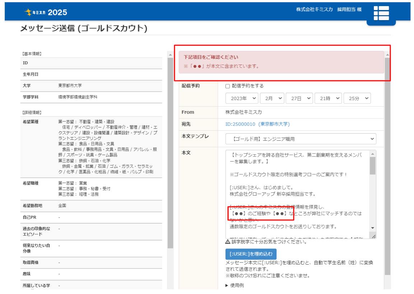Click the 下記項目をご確認ください alert heading
Image resolution: width=414 pixels, height=294 pixels.
coord(211,57)
